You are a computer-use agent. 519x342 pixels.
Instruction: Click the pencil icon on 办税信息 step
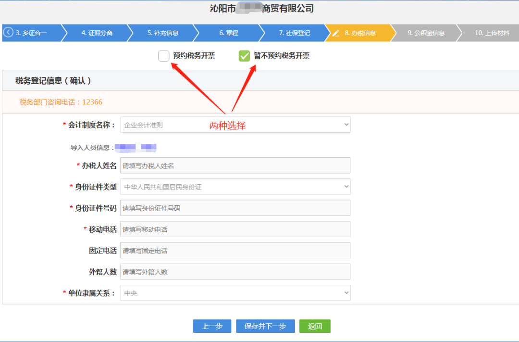point(335,33)
